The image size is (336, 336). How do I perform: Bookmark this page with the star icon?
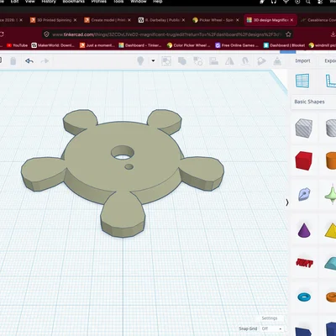(x=288, y=34)
